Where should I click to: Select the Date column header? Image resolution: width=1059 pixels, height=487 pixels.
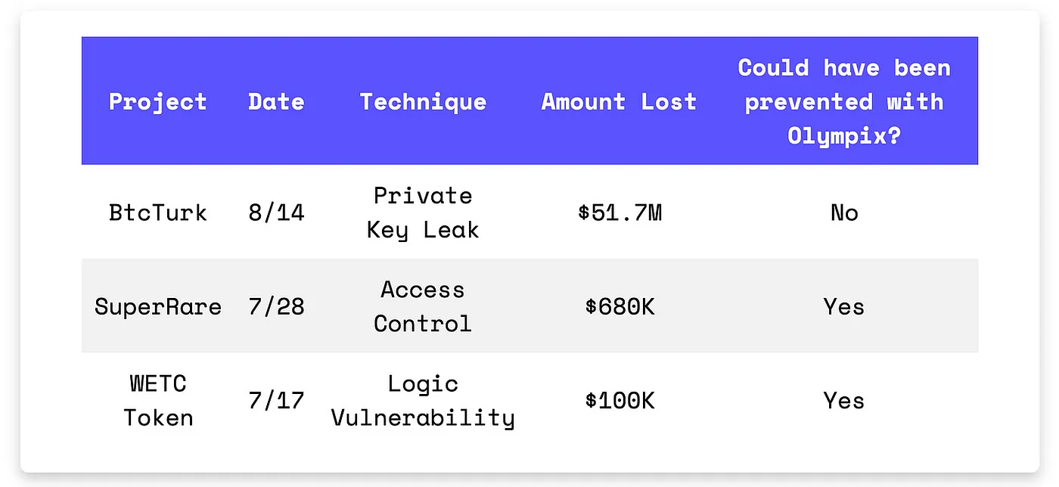[x=276, y=102]
